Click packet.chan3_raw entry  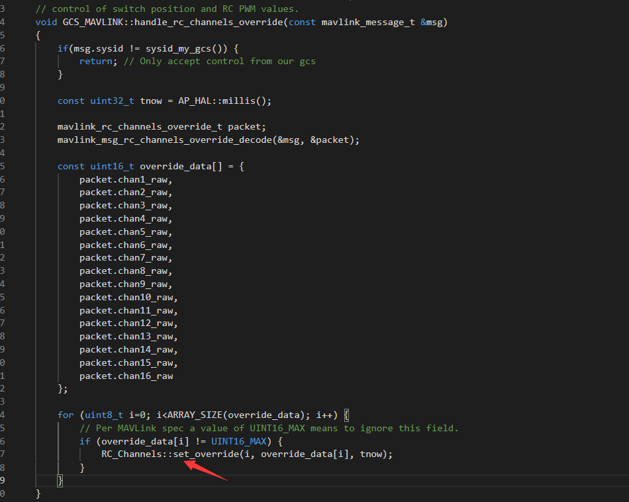126,206
